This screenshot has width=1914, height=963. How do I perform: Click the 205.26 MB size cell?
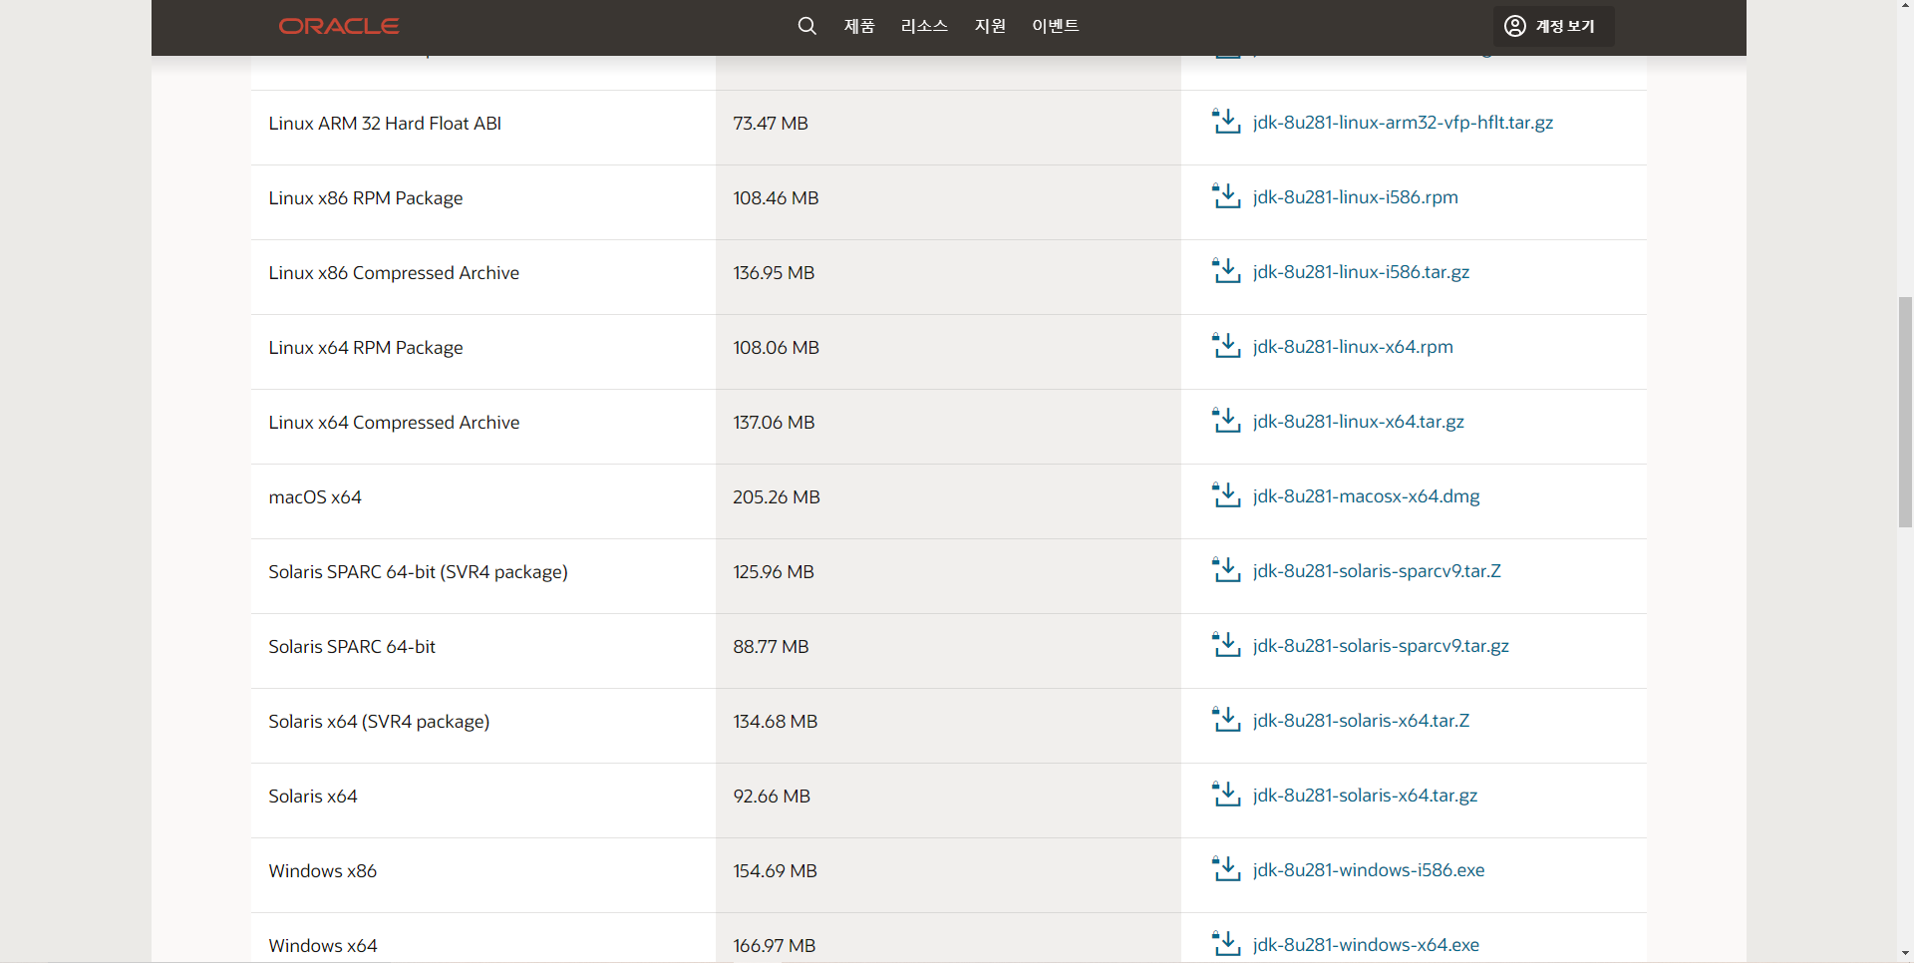pyautogui.click(x=948, y=501)
